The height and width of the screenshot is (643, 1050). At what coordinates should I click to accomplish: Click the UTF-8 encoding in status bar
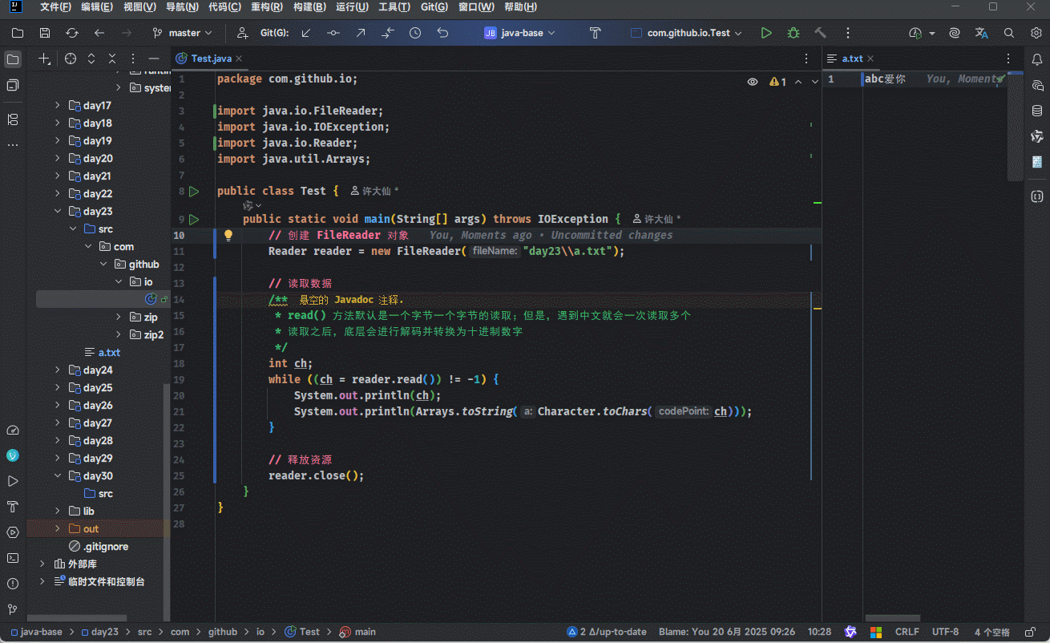pos(944,632)
